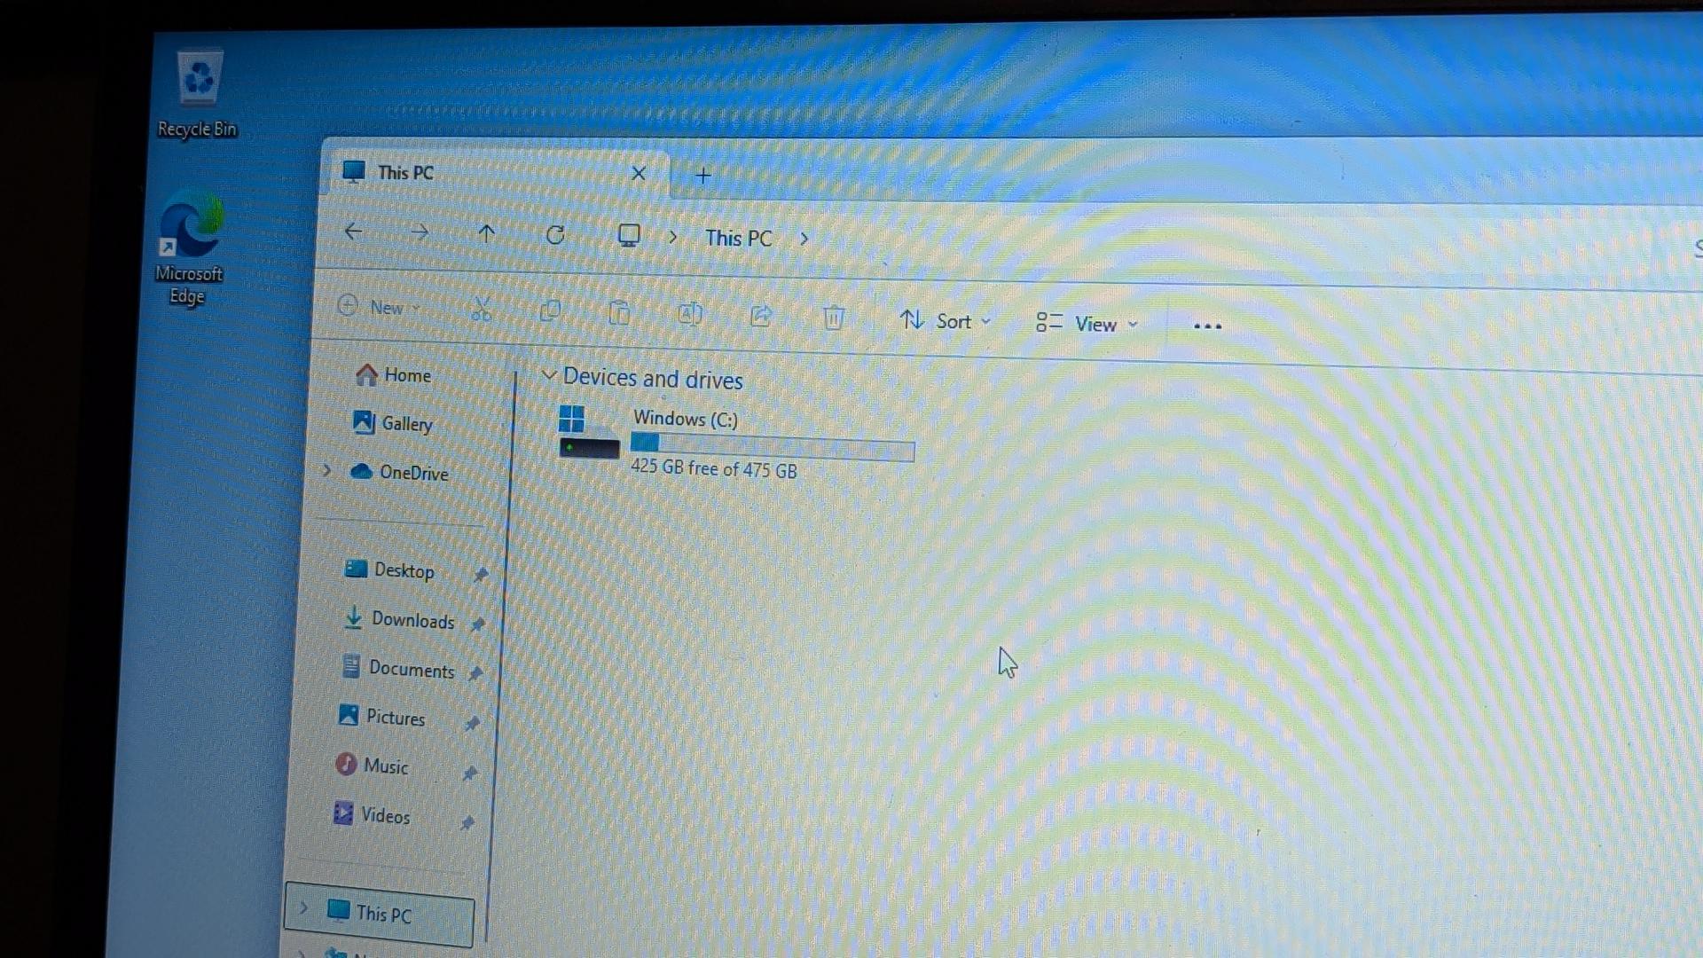Screen dimensions: 1703x958
Task: Click the Share icon in toolbar
Action: click(x=761, y=316)
